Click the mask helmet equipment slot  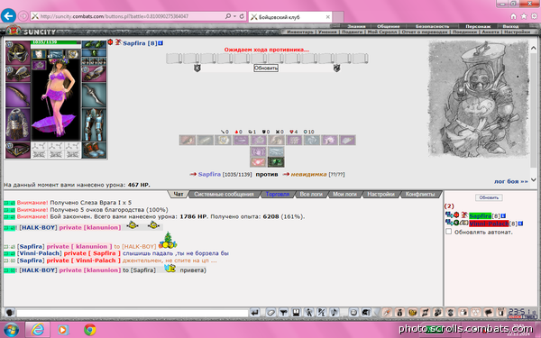18,53
